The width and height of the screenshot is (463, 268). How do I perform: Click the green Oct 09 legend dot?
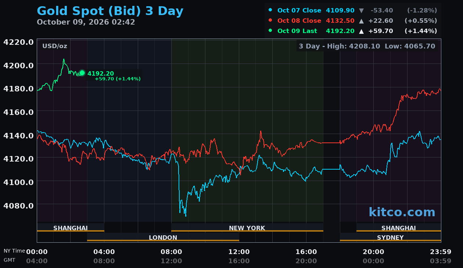[x=270, y=31]
